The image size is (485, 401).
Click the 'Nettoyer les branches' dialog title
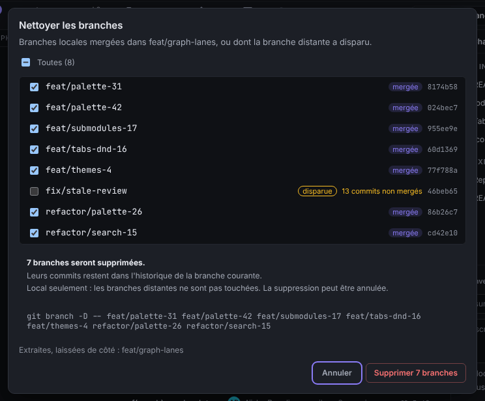point(71,25)
